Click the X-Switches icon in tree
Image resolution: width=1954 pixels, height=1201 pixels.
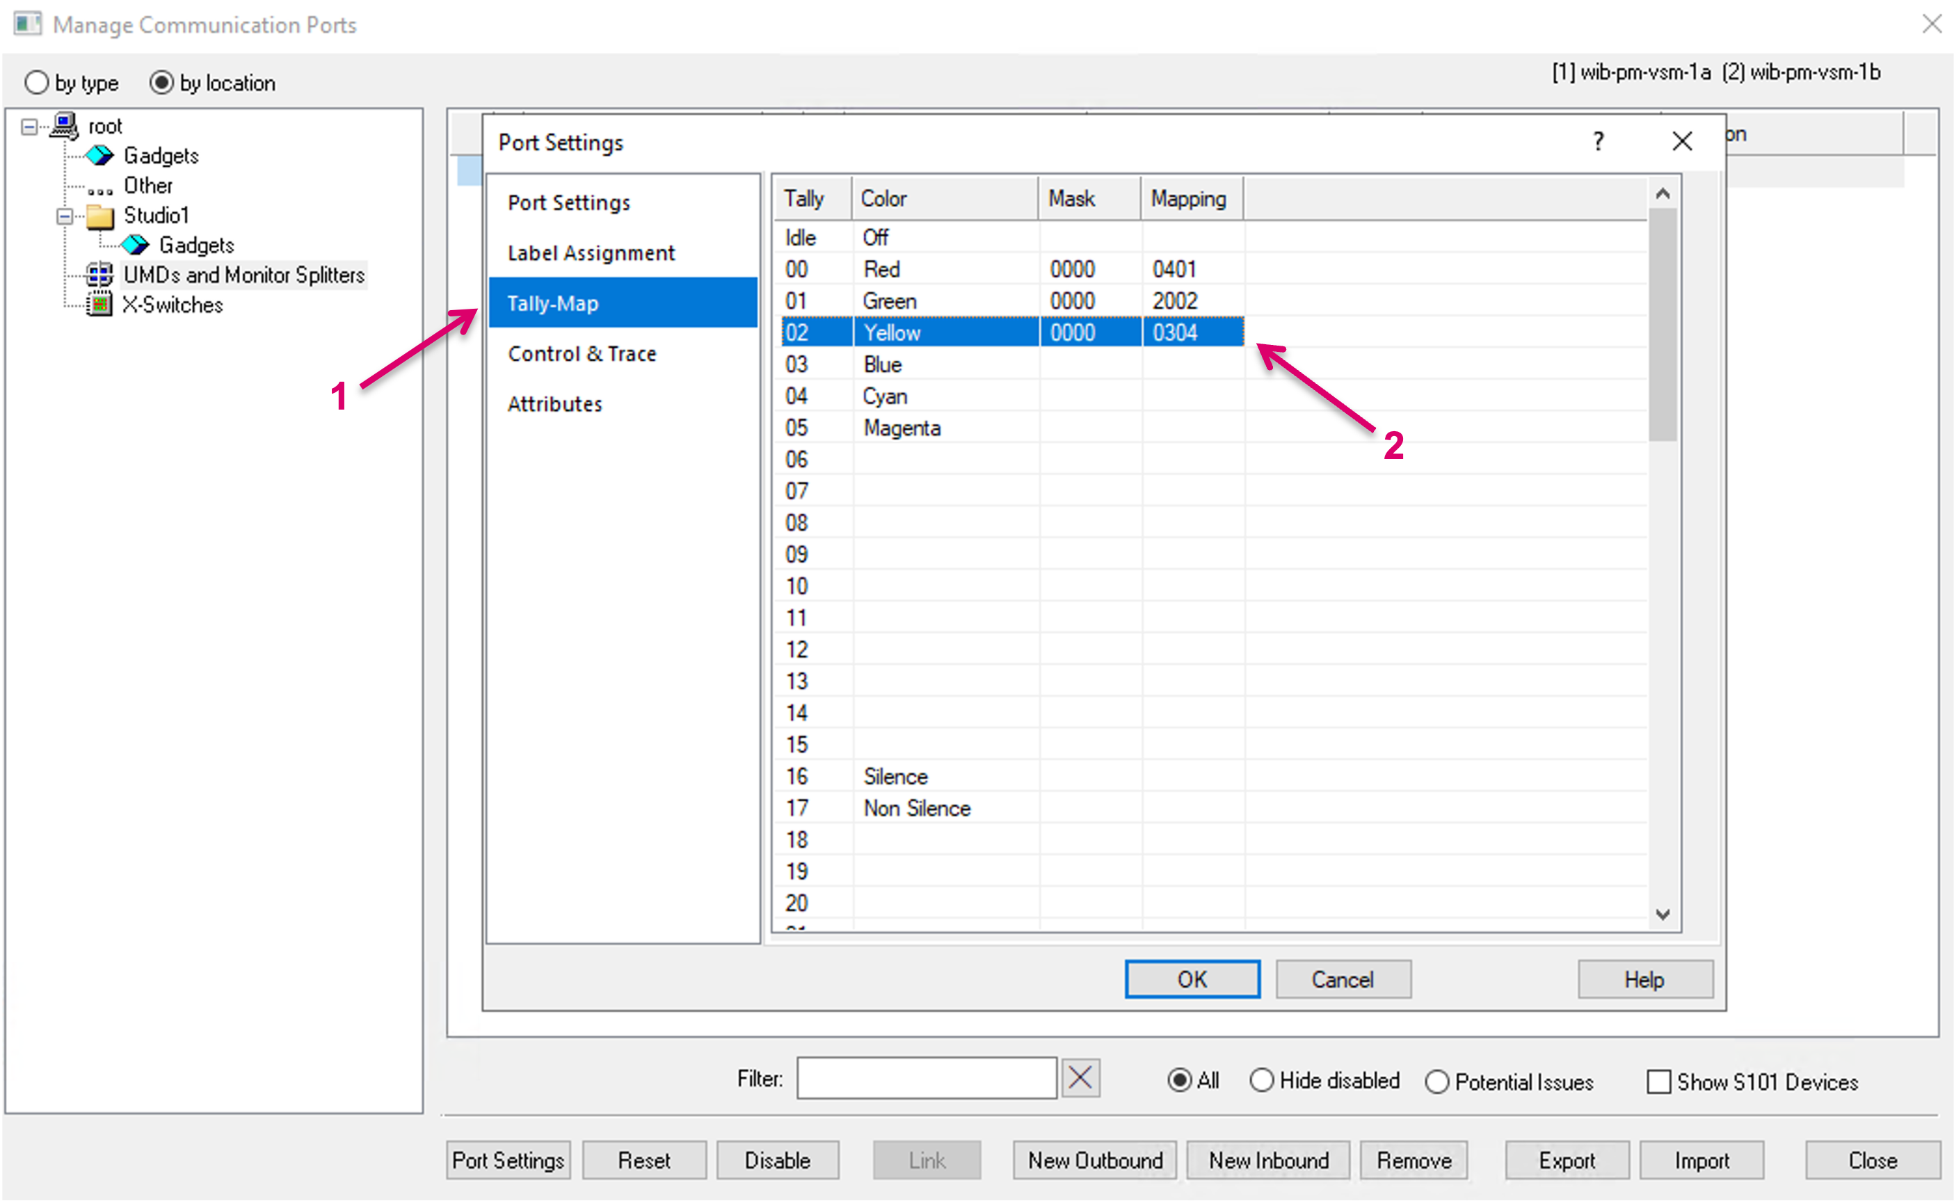(99, 304)
